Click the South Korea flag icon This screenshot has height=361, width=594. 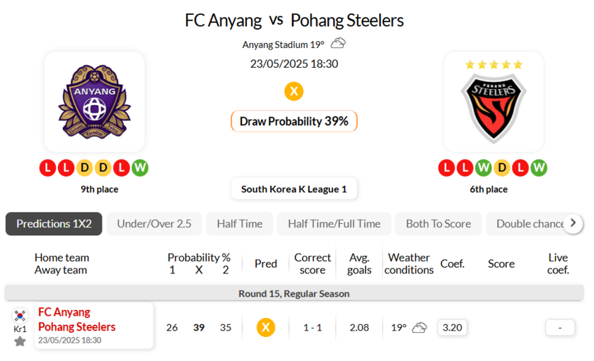pyautogui.click(x=20, y=315)
